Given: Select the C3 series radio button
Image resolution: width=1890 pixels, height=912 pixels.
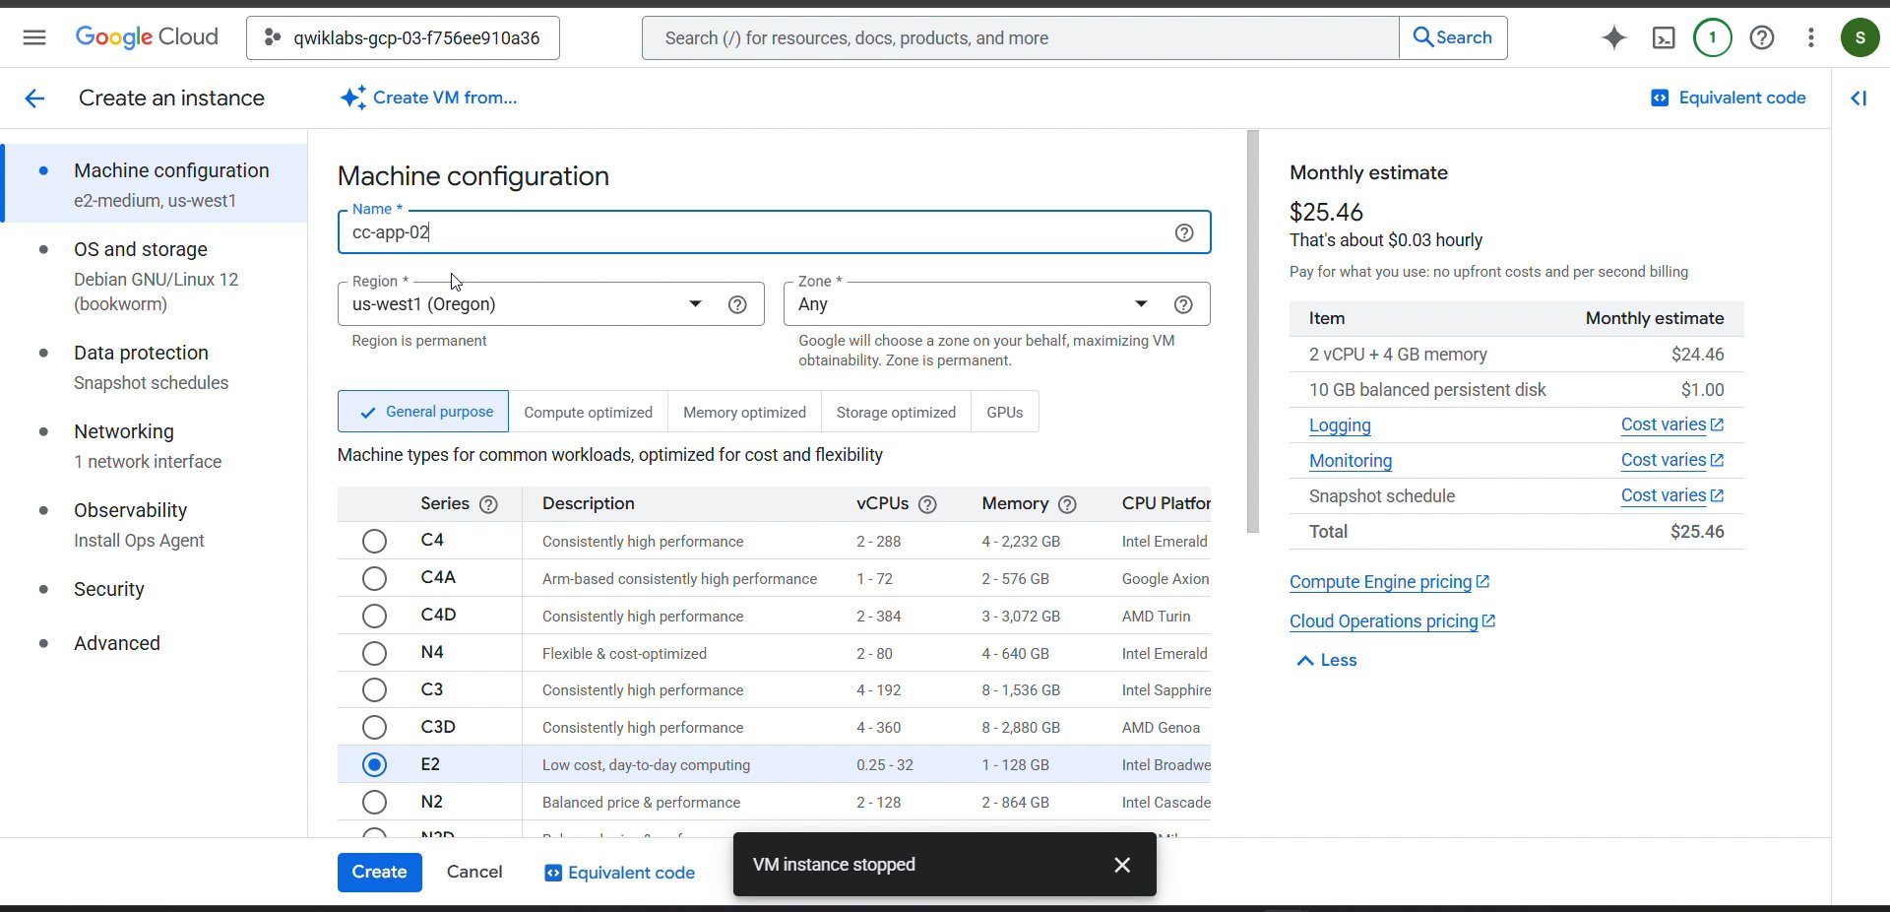Looking at the screenshot, I should [374, 689].
